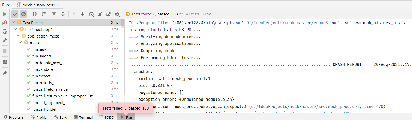Toggle Show Passed tests checkmark button

coord(15,14)
